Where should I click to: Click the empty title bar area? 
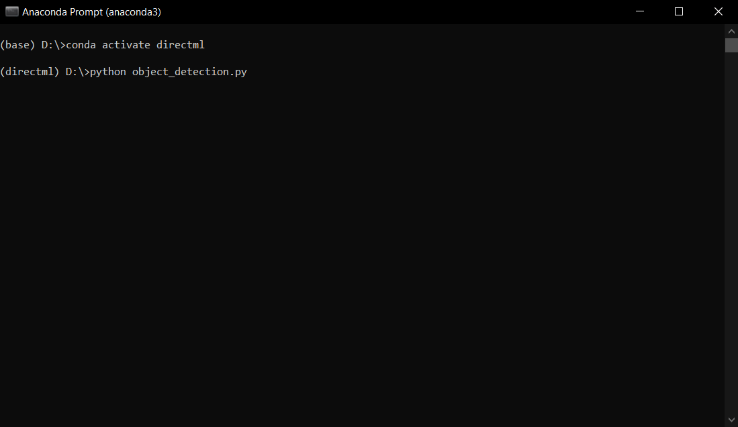[391, 12]
